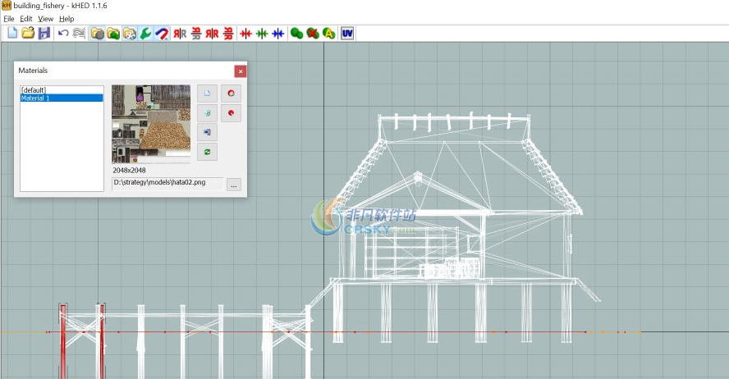
Task: Undo the last action with the blue arrow
Action: tap(63, 34)
